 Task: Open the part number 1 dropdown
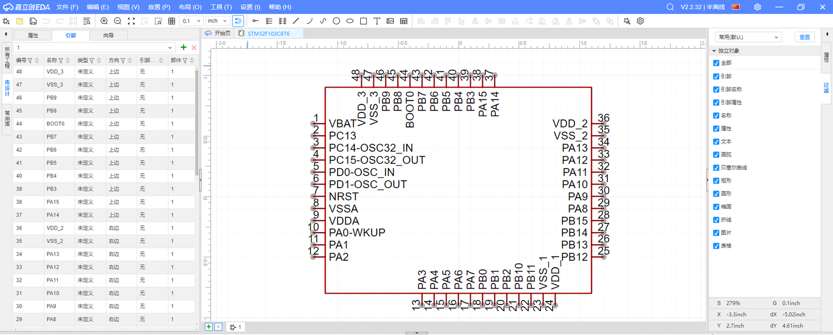point(94,48)
